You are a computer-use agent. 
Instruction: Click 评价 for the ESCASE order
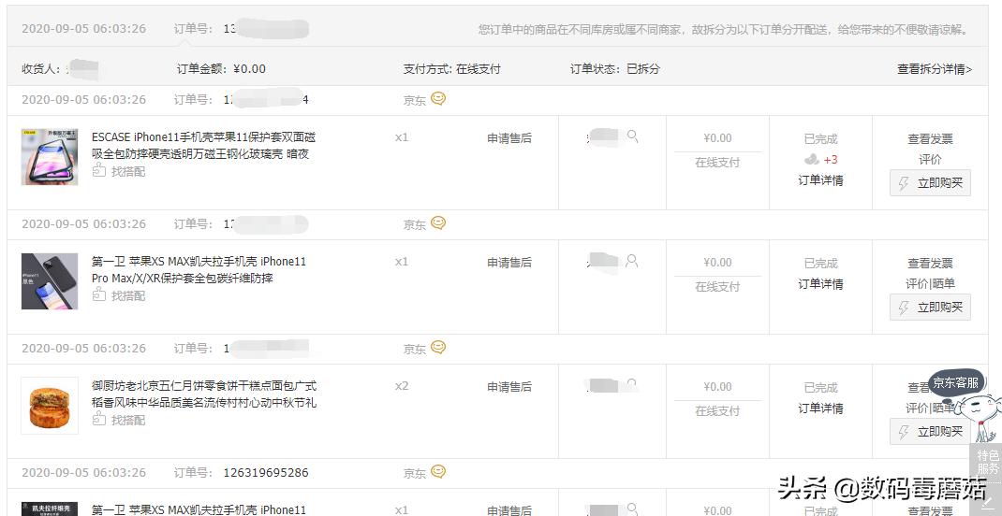click(x=931, y=160)
